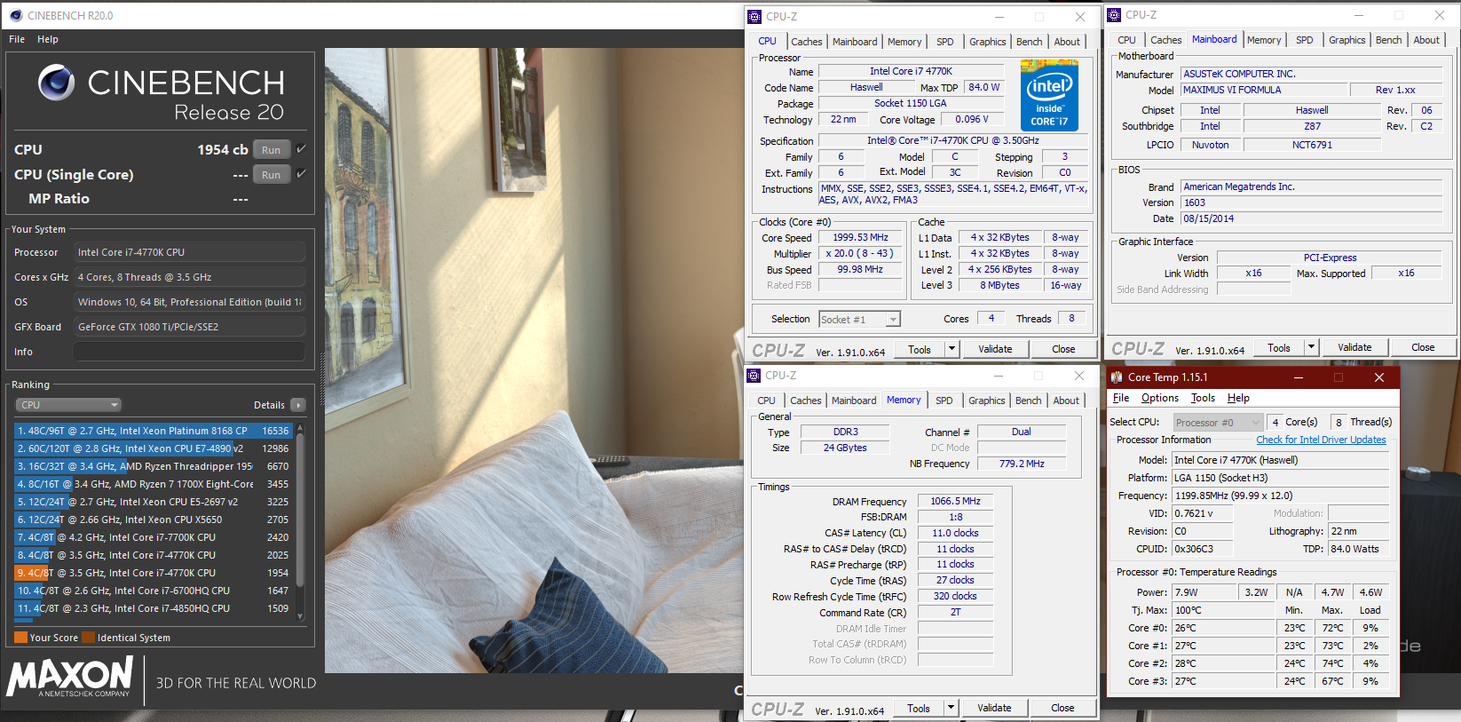Click the DRAM Frequency value 1066.5 MHz
This screenshot has width=1461, height=722.
(955, 501)
